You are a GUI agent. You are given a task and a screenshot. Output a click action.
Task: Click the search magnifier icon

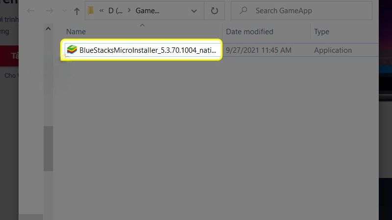point(243,10)
